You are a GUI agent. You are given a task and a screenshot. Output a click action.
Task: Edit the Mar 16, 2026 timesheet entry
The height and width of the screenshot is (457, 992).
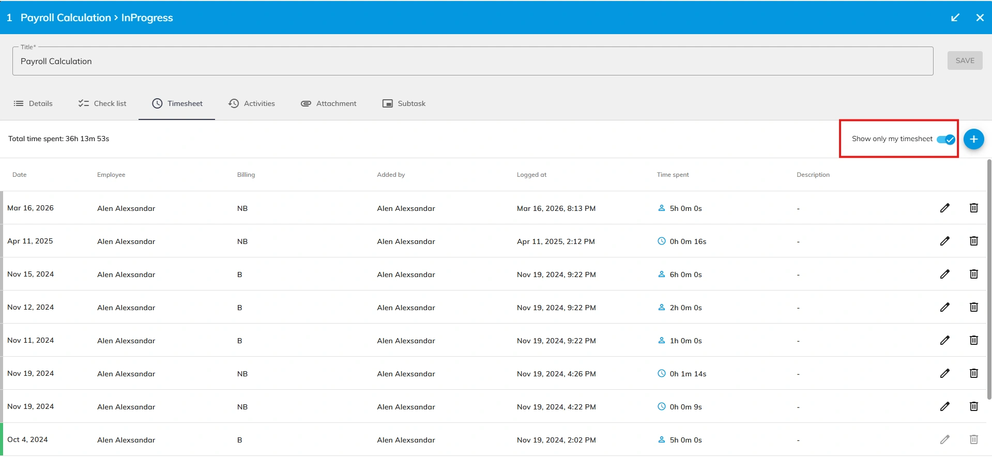[944, 208]
